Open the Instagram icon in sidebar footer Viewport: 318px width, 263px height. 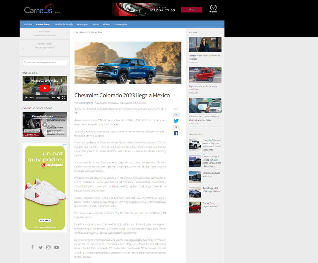click(48, 247)
